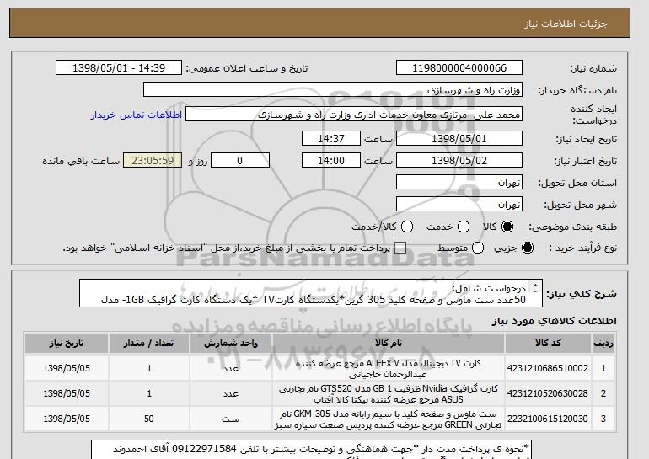Click the ردیف column header
Image resolution: width=649 pixels, height=459 pixels.
tap(603, 344)
